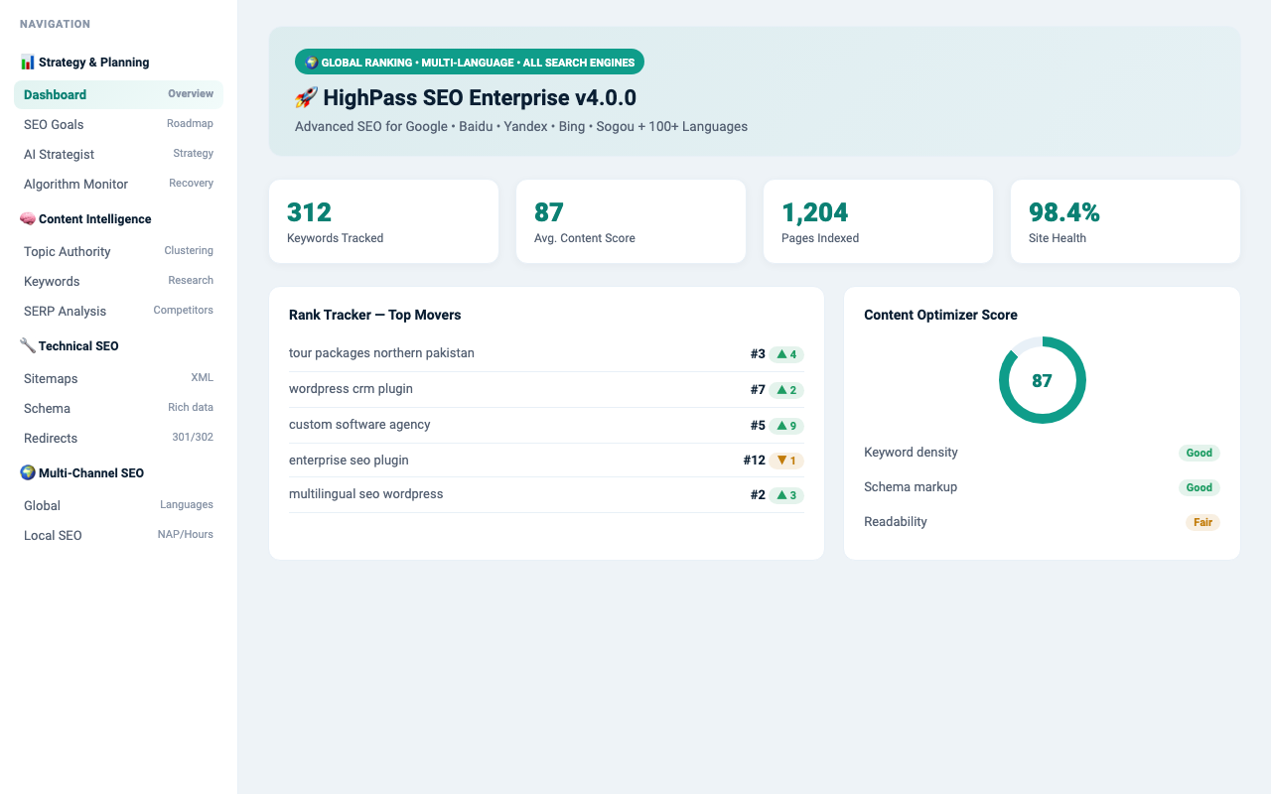Navigate to Sitemaps page
The height and width of the screenshot is (794, 1271).
tap(118, 378)
